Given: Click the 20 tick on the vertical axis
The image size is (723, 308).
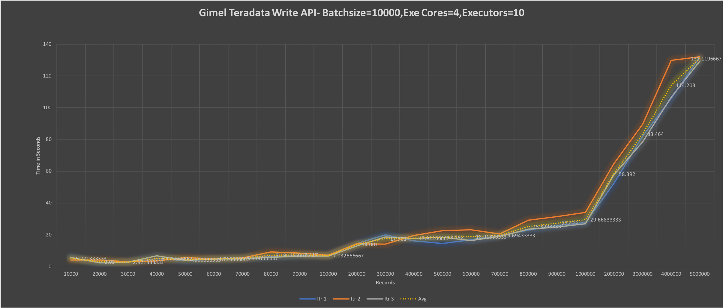Looking at the screenshot, I should pos(49,235).
